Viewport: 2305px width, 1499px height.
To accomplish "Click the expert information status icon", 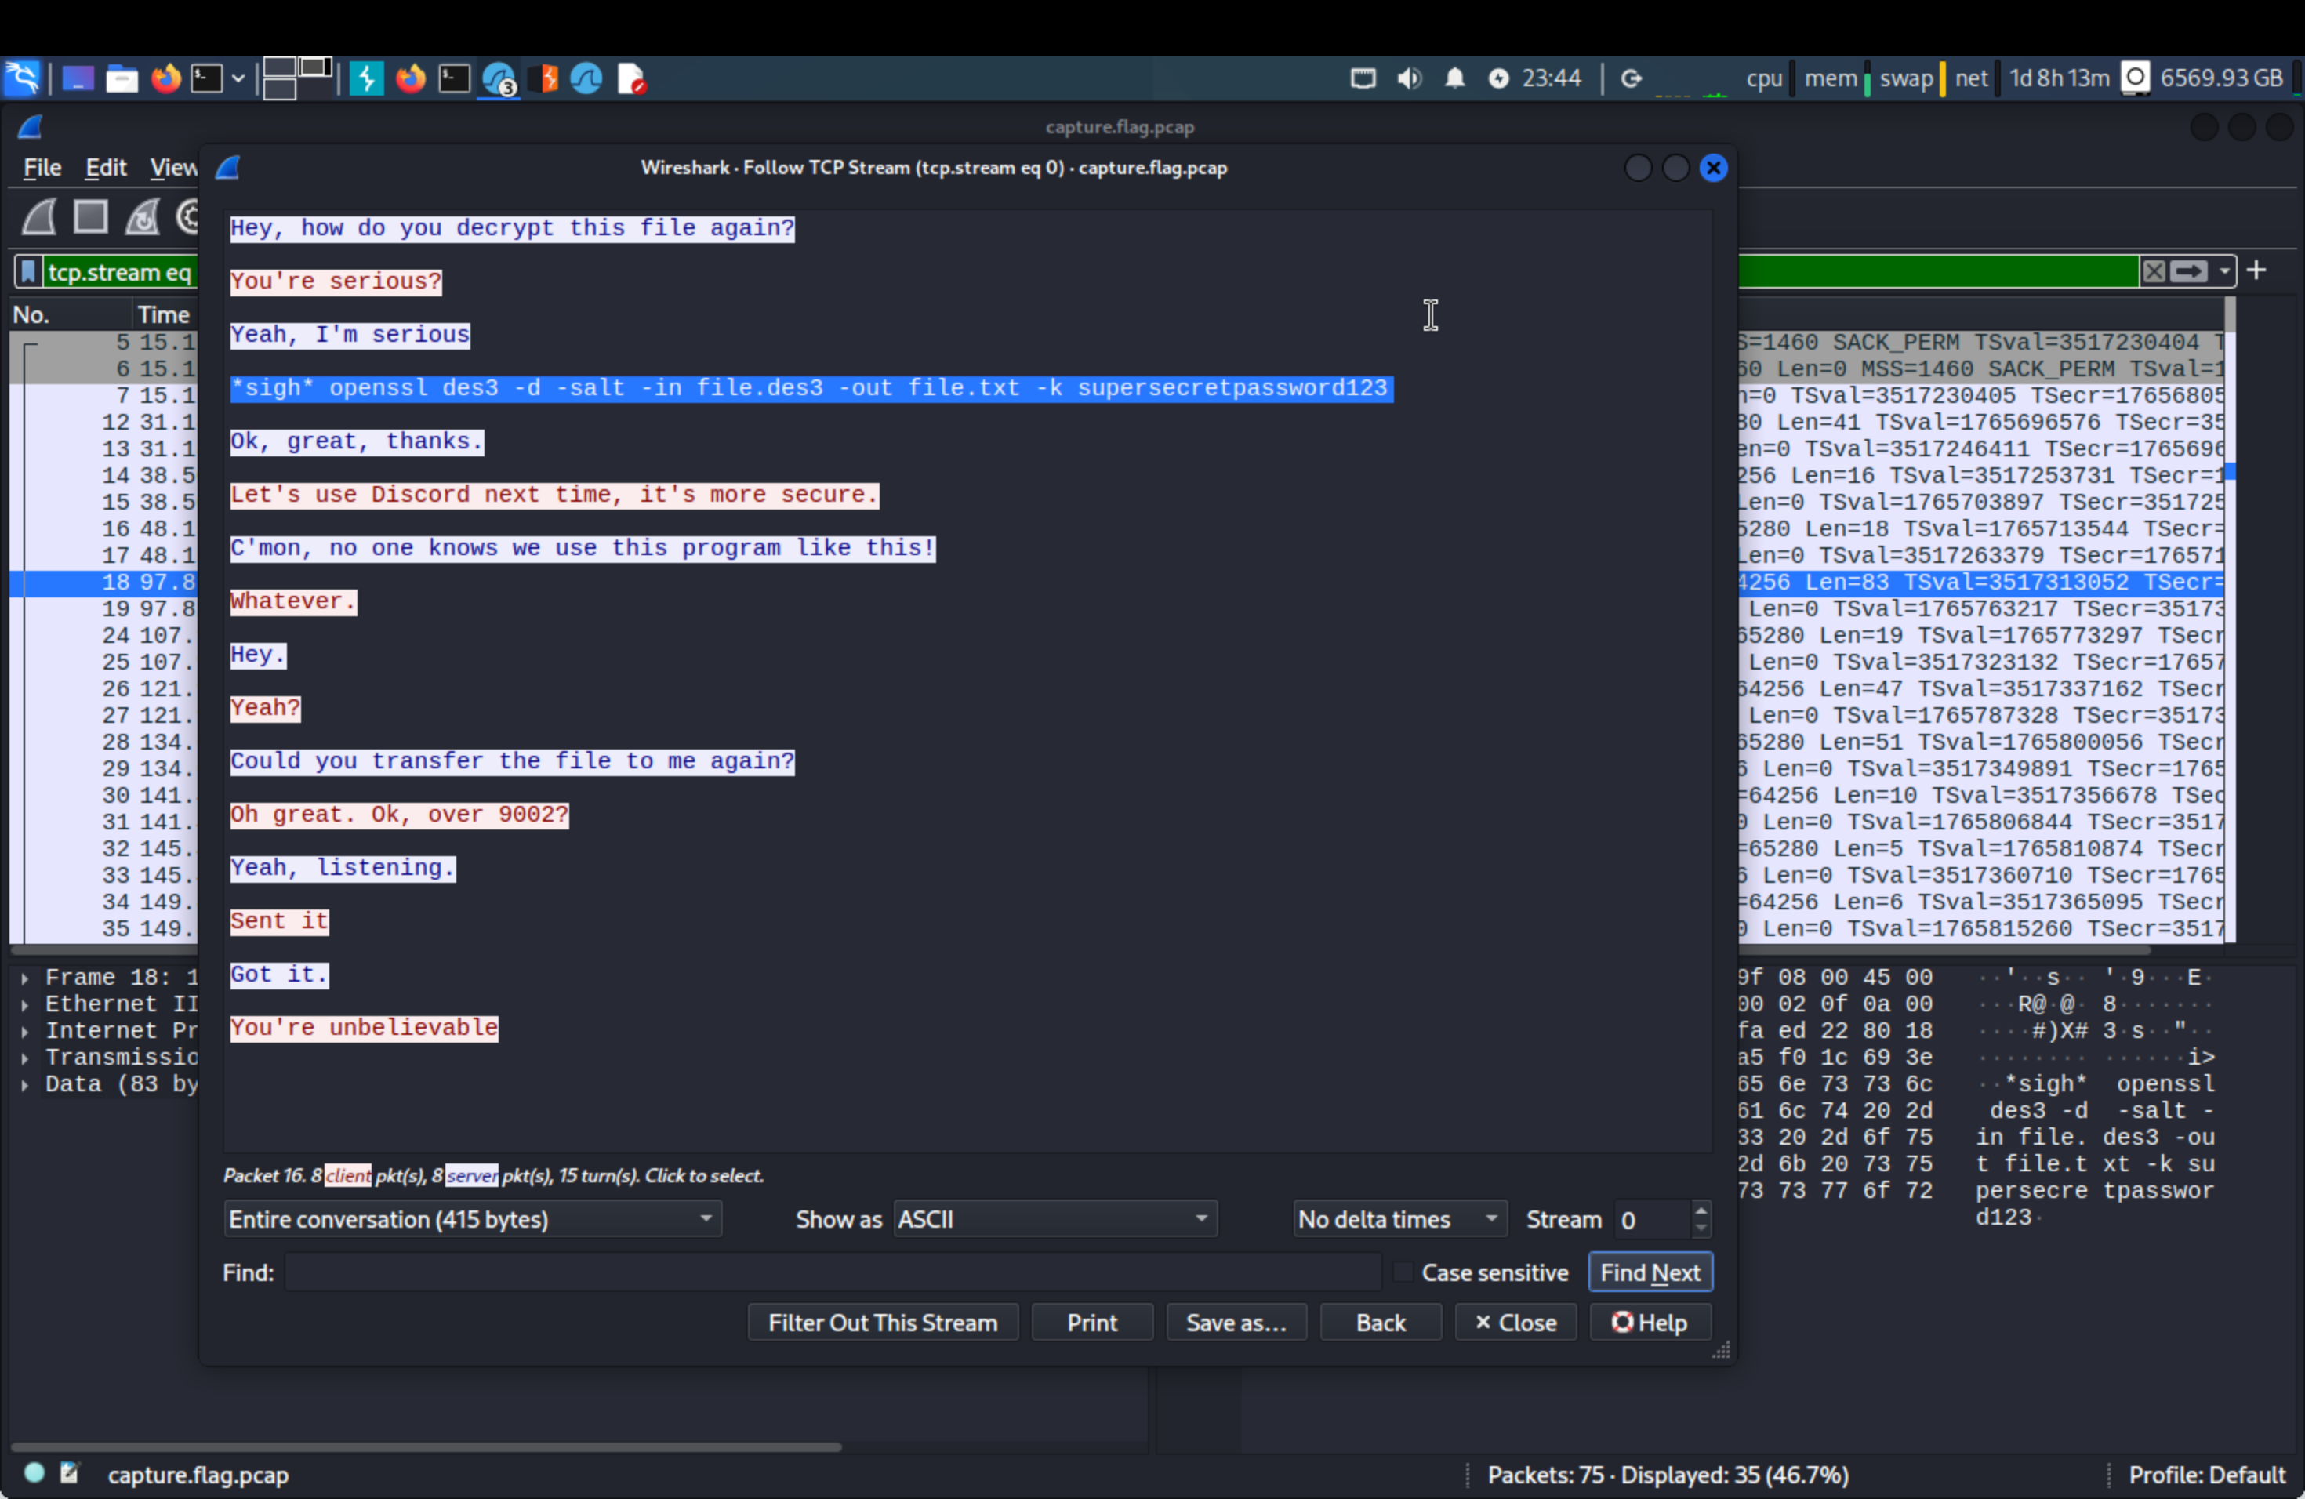I will tap(34, 1473).
